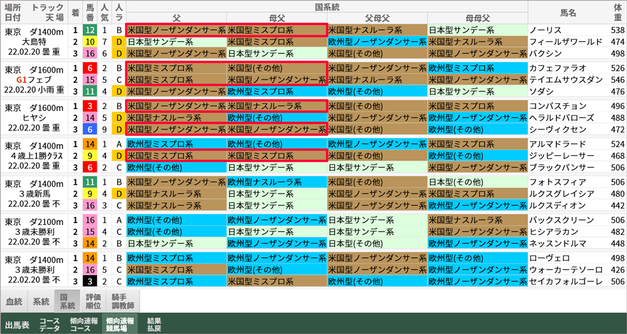Image resolution: width=627 pixels, height=334 pixels.
Task: Click the 国系統 table heading
Action: point(327,6)
